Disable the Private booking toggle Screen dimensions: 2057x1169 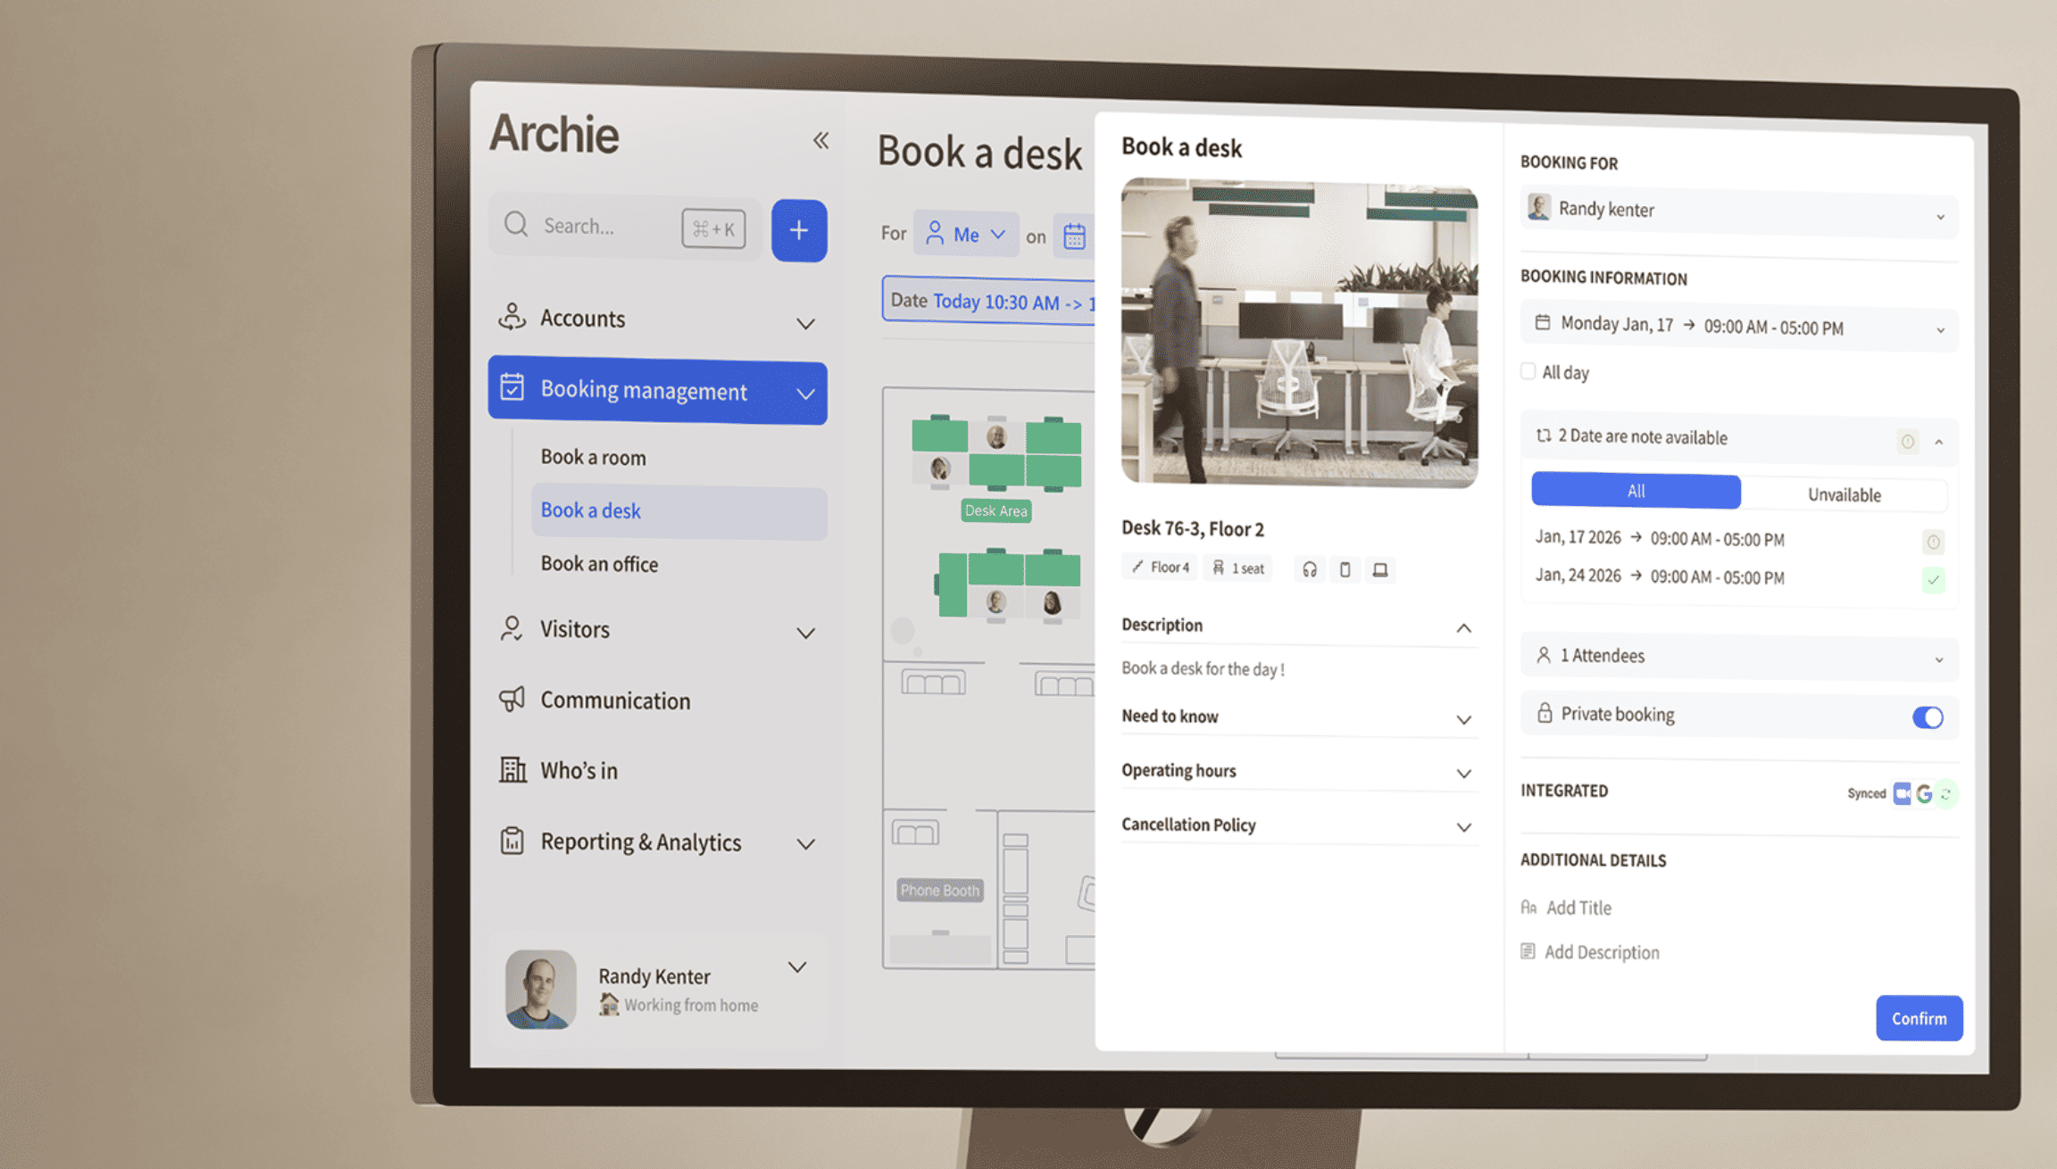pos(1928,717)
